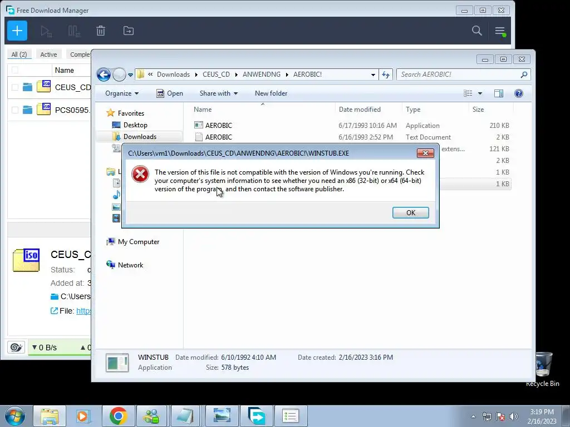Viewport: 570px width, 427px height.
Task: Click the folder icon next to PCS0595 download
Action: [x=28, y=110]
